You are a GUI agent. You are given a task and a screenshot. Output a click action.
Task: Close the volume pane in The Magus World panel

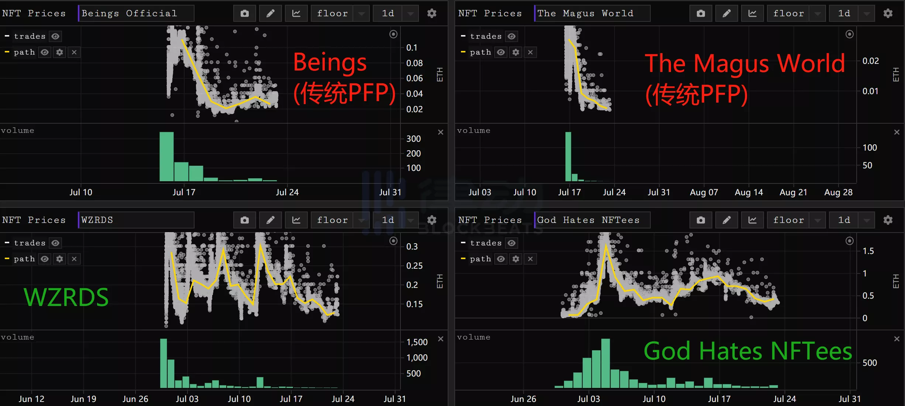click(x=897, y=132)
